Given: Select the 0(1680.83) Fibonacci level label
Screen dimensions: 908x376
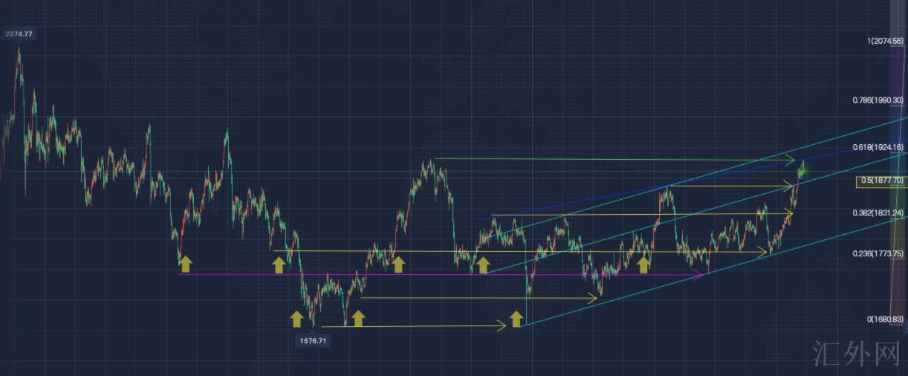Looking at the screenshot, I should pyautogui.click(x=884, y=320).
